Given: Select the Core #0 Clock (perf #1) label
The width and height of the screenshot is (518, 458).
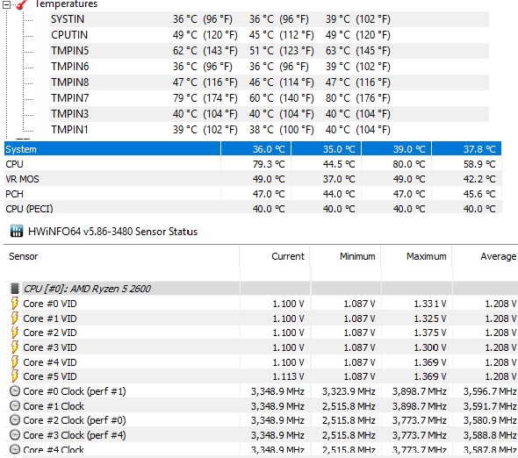Looking at the screenshot, I should coord(75,391).
